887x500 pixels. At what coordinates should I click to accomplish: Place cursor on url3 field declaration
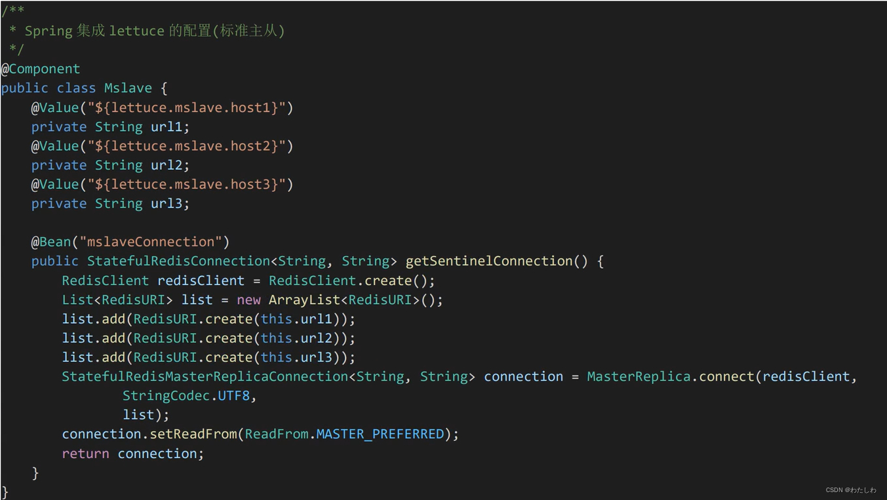click(x=110, y=204)
